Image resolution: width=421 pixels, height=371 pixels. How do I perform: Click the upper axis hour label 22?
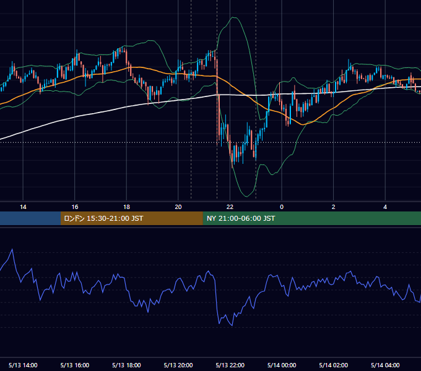(x=230, y=207)
